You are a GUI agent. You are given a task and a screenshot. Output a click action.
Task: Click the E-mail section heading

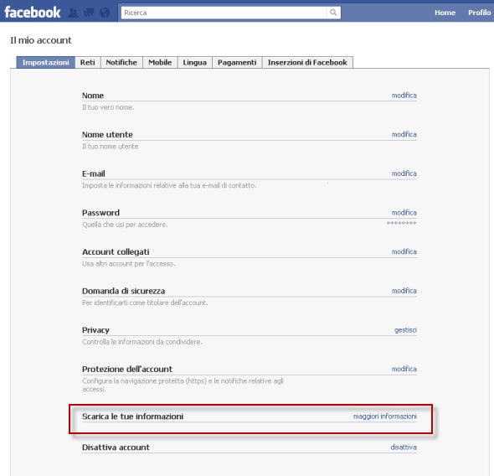coord(94,173)
